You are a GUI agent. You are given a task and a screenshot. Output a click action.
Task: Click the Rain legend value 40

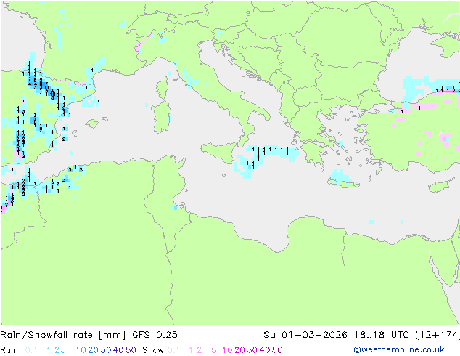(118, 350)
